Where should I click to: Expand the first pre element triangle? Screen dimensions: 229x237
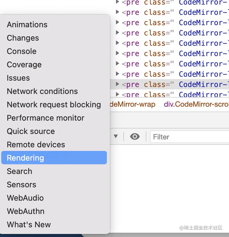point(118,2)
